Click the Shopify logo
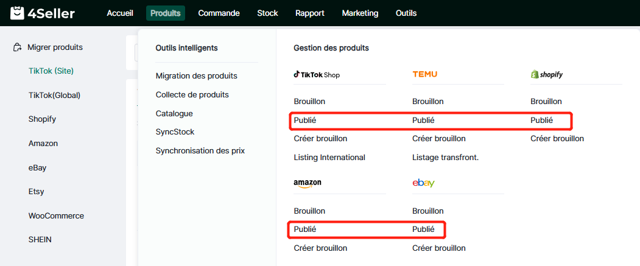 (x=546, y=74)
